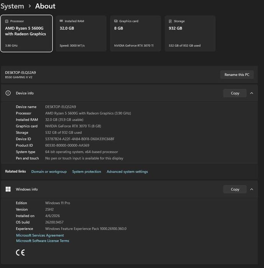Screen dimensions: 264x268
Task: Click the Graphics card monitor icon
Action: point(116,21)
